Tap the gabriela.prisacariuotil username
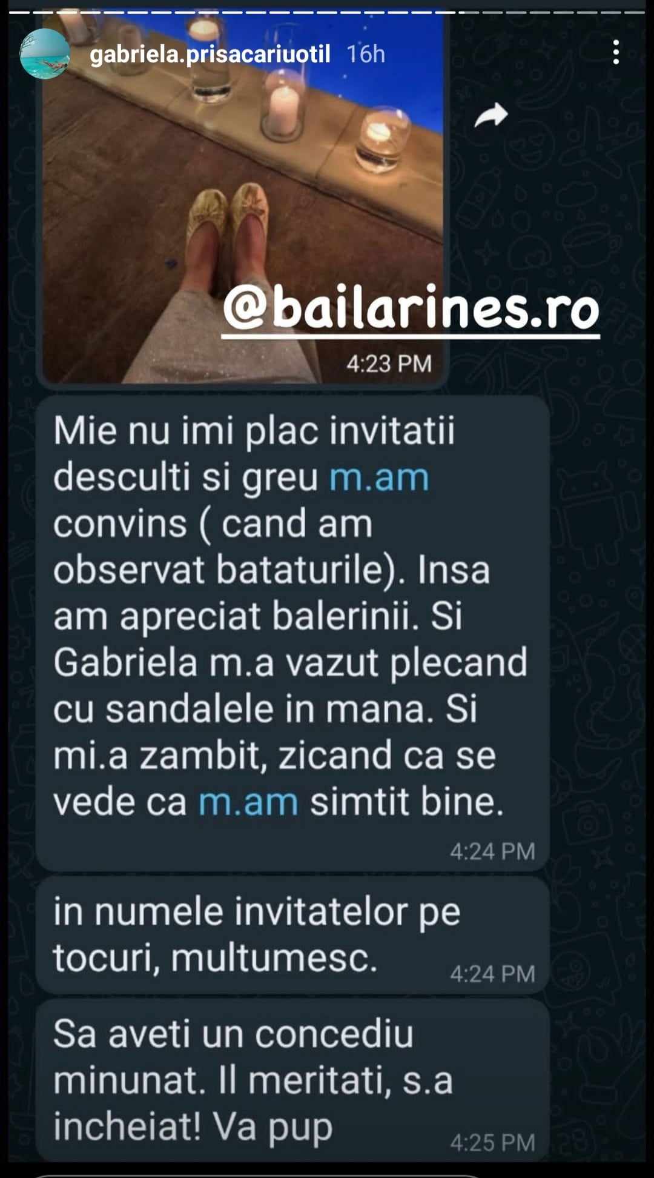 click(x=210, y=54)
